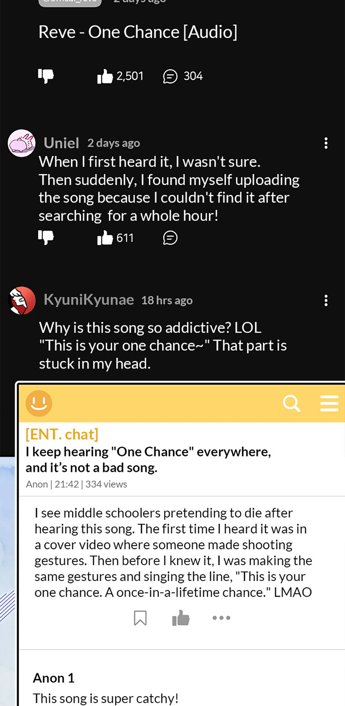Expand more options under the forum post
345x706 pixels.
(x=221, y=618)
